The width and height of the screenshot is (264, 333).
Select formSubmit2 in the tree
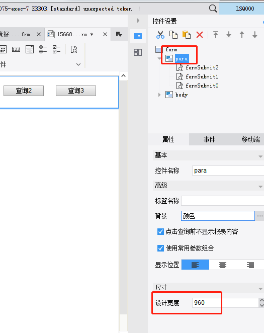point(202,68)
